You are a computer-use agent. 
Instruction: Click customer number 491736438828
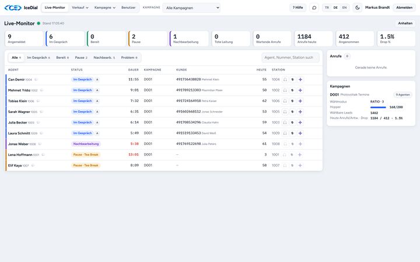188,79
